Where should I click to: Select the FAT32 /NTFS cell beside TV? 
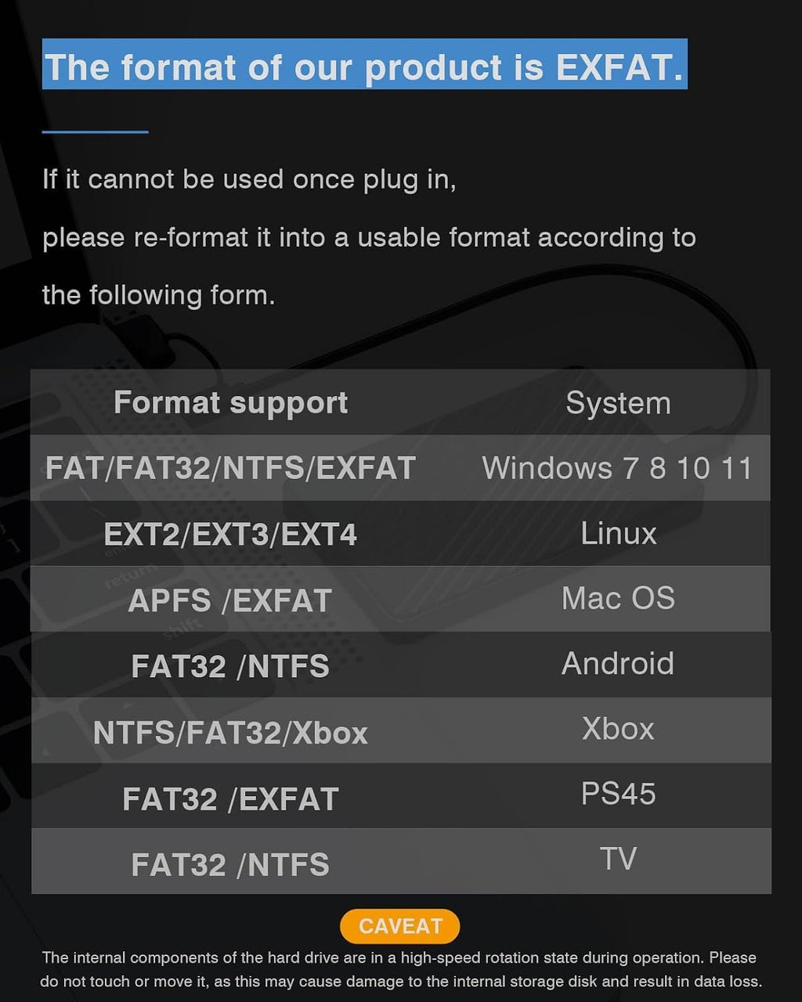(x=230, y=865)
